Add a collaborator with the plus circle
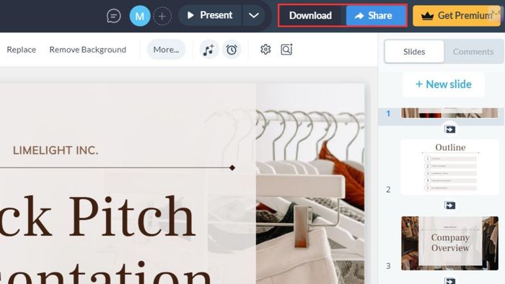Viewport: 505px width, 284px height. pyautogui.click(x=162, y=16)
